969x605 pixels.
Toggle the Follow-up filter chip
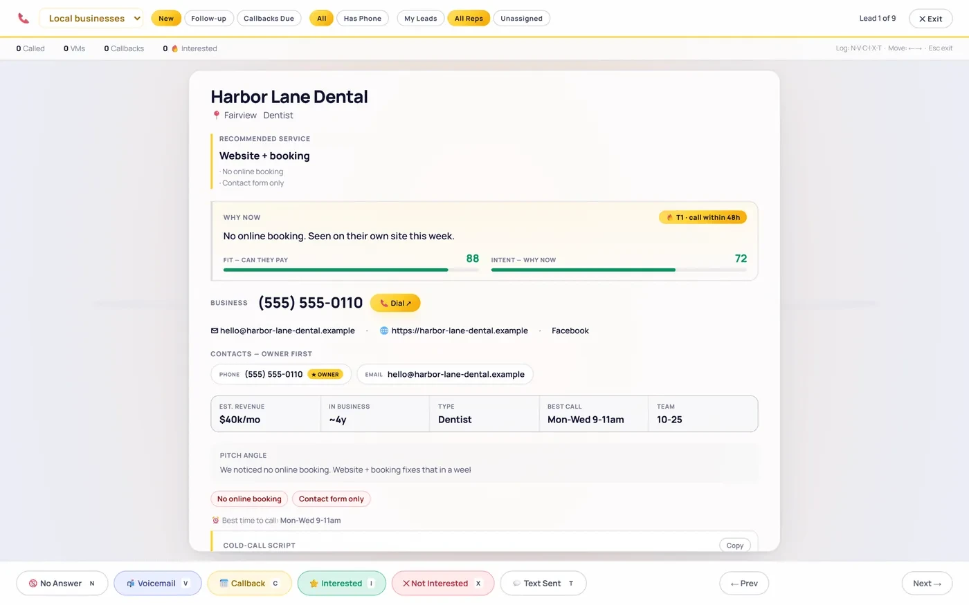(x=208, y=19)
